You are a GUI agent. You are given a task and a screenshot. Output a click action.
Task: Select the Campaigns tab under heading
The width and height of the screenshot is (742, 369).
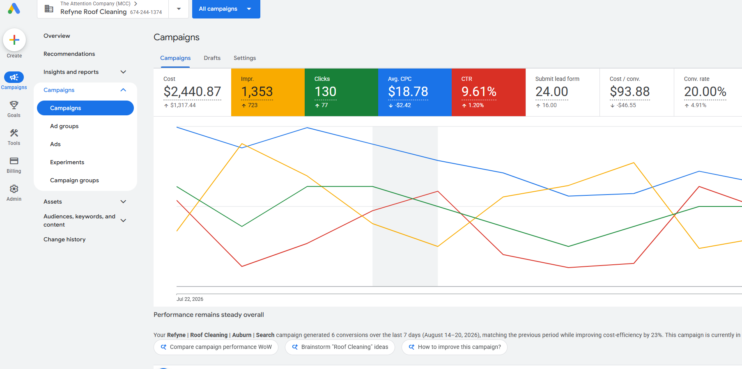point(175,58)
